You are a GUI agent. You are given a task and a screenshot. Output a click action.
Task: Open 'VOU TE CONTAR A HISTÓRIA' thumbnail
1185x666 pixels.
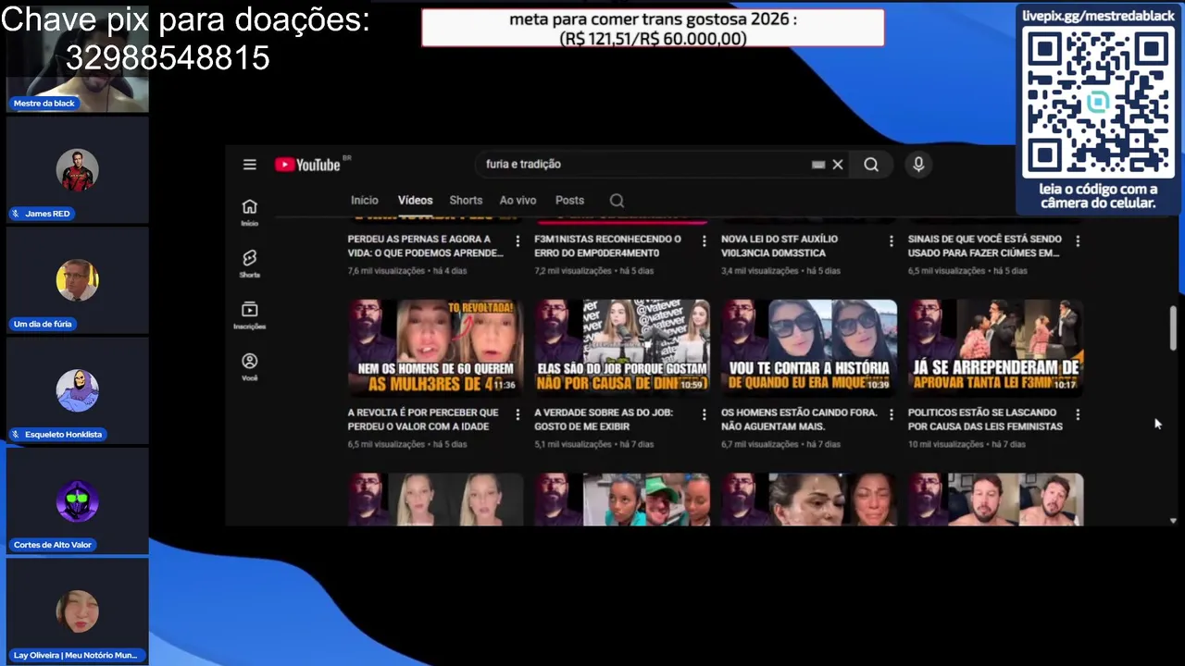(x=809, y=347)
